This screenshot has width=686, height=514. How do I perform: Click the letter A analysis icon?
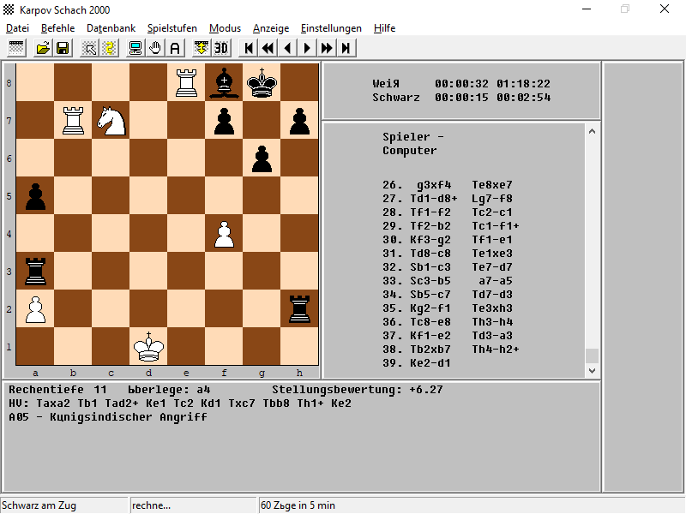tap(175, 48)
